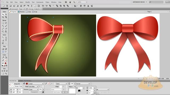Toggle Hide slices and hotspots

point(3,52)
